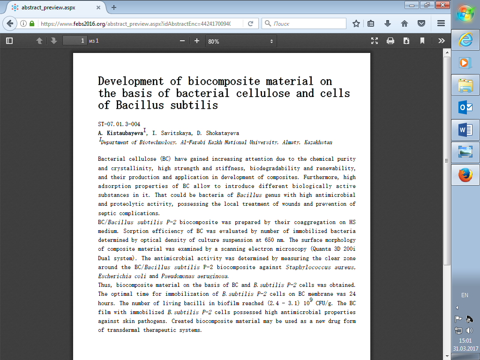Open Microsoft Word from the taskbar
Screen dimensions: 480x360
(465, 129)
